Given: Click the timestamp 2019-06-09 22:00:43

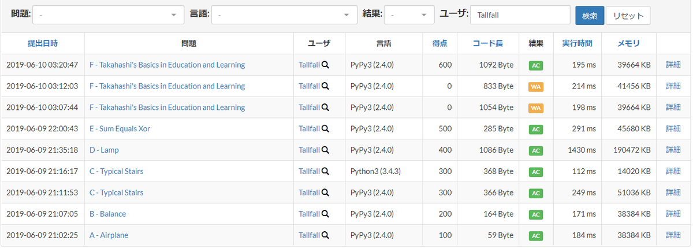Looking at the screenshot, I should click(x=42, y=129).
